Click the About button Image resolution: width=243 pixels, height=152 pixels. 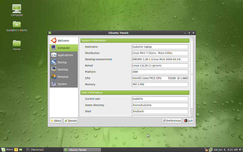point(56,121)
